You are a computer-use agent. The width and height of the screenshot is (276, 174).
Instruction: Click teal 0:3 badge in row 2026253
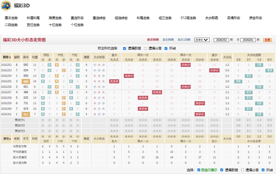coord(269,71)
